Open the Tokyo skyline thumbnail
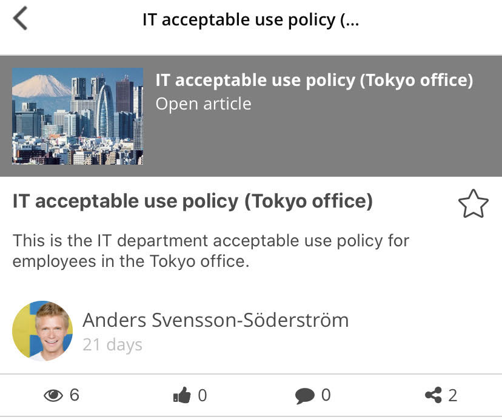 [x=78, y=116]
